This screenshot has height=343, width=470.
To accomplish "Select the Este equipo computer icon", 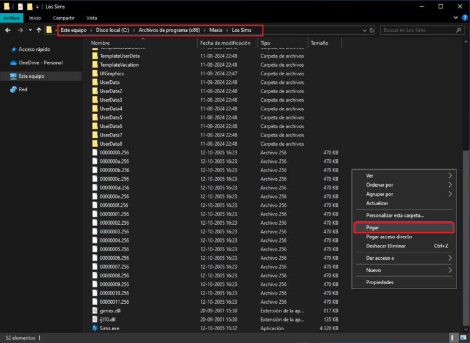I will point(13,76).
